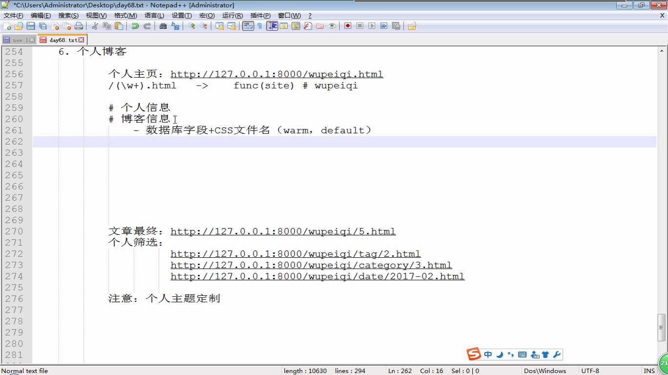668x375 pixels.
Task: Close the new 1 tab
Action: [32, 40]
